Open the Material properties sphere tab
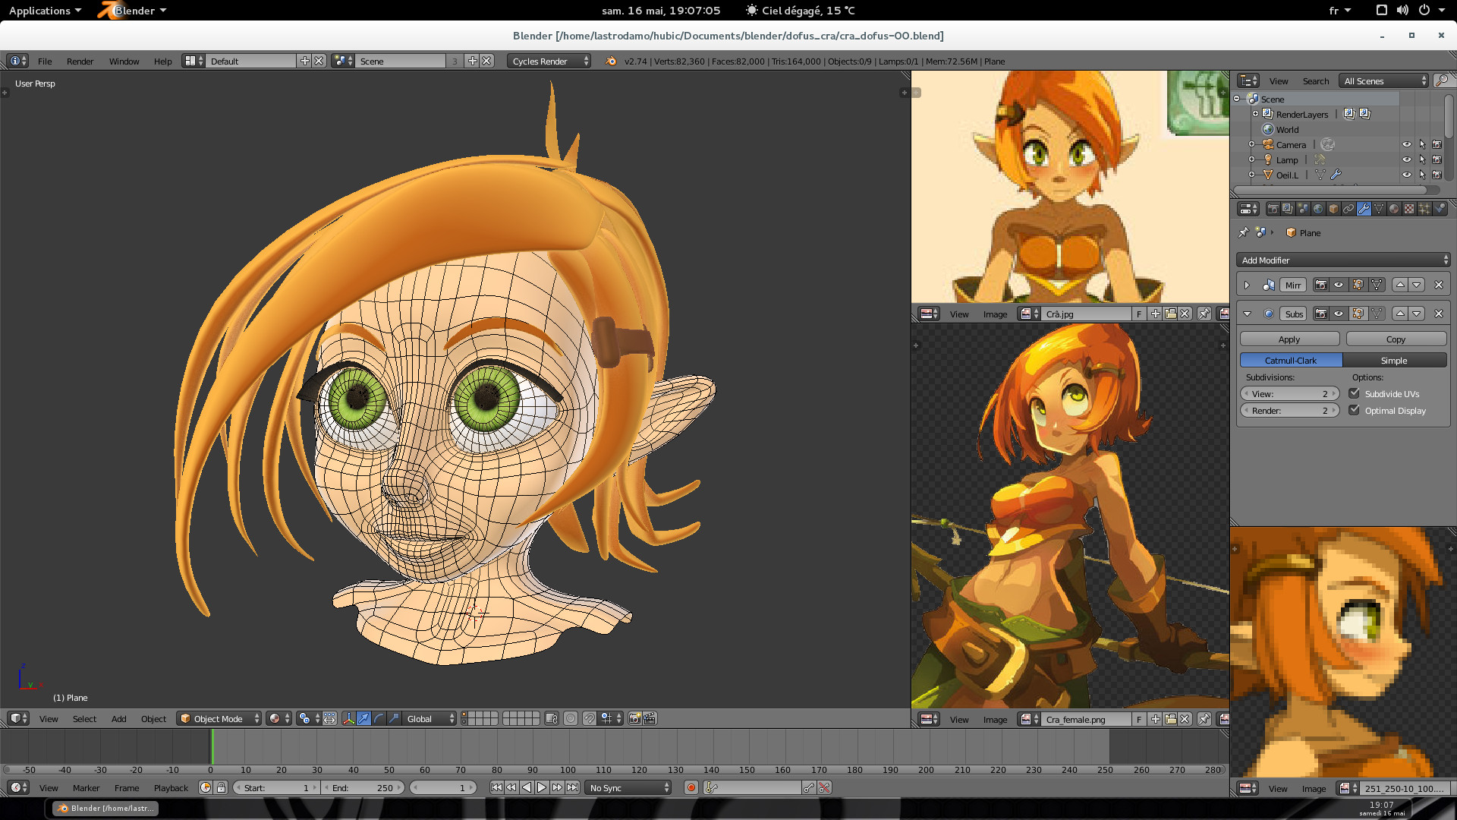The image size is (1457, 820). (x=1394, y=209)
